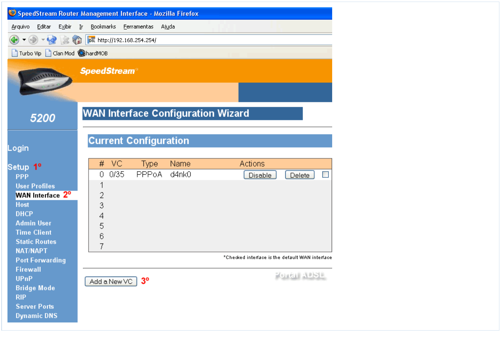Click the "PPPoA" type cell
This screenshot has height=340, width=501.
pyautogui.click(x=149, y=175)
